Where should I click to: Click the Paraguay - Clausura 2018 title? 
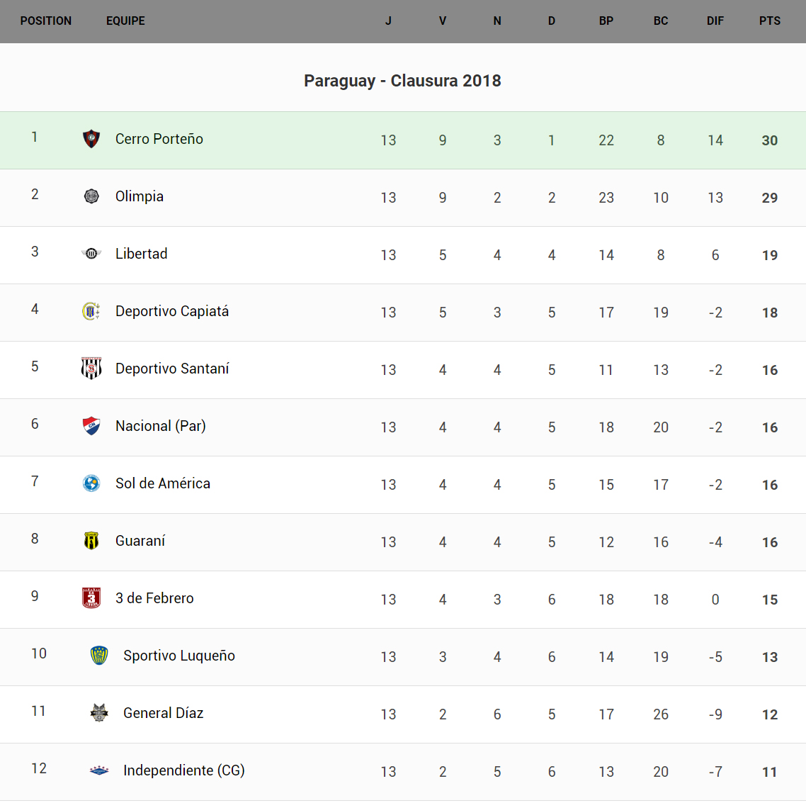(402, 81)
